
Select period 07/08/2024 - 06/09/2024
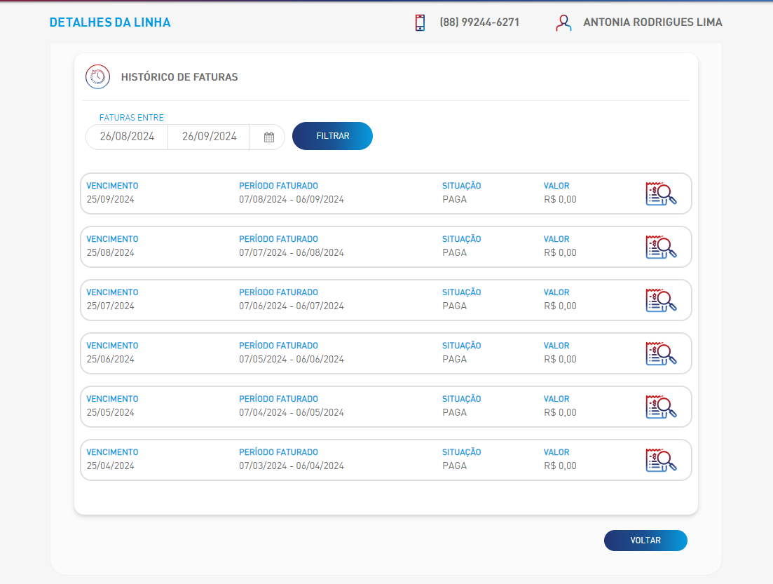(292, 199)
